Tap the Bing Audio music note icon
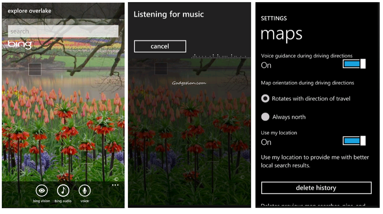 63,191
